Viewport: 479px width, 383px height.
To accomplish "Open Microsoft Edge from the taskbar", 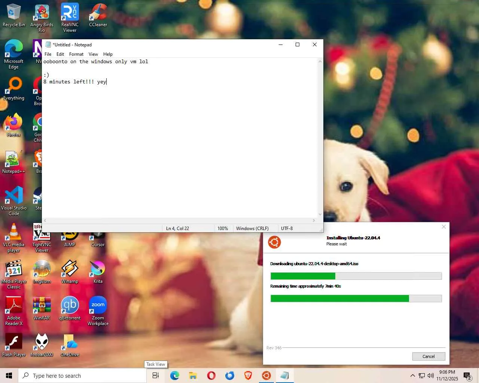I will coord(174,376).
